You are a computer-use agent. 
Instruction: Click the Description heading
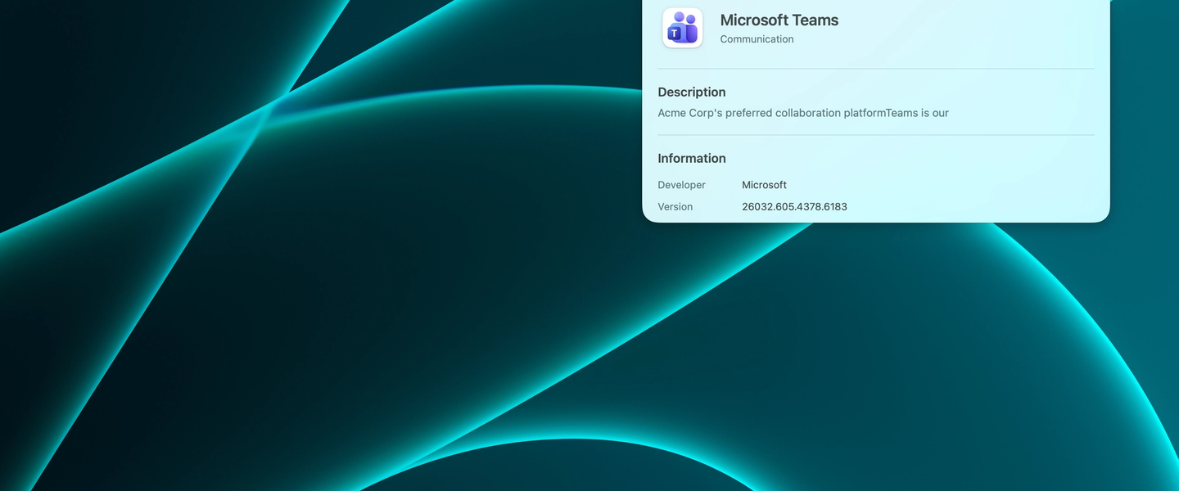pos(692,92)
